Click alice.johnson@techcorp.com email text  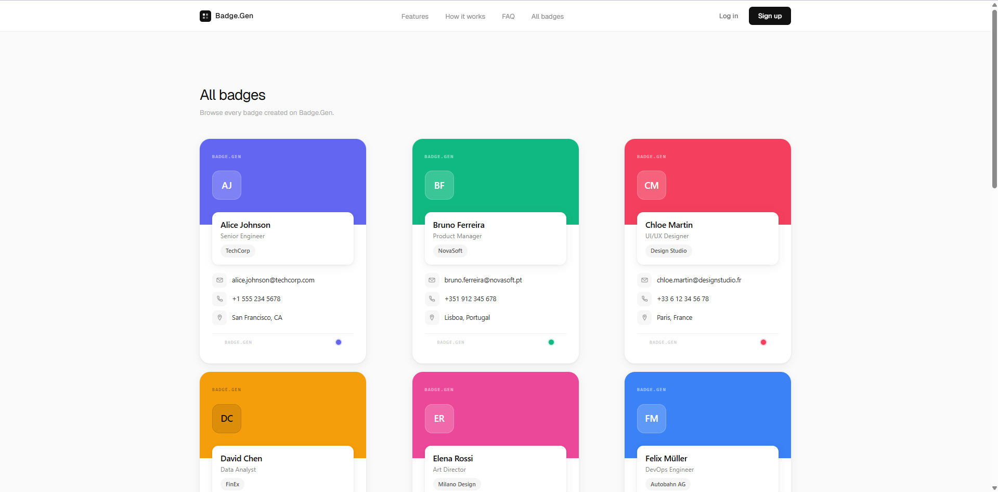273,280
